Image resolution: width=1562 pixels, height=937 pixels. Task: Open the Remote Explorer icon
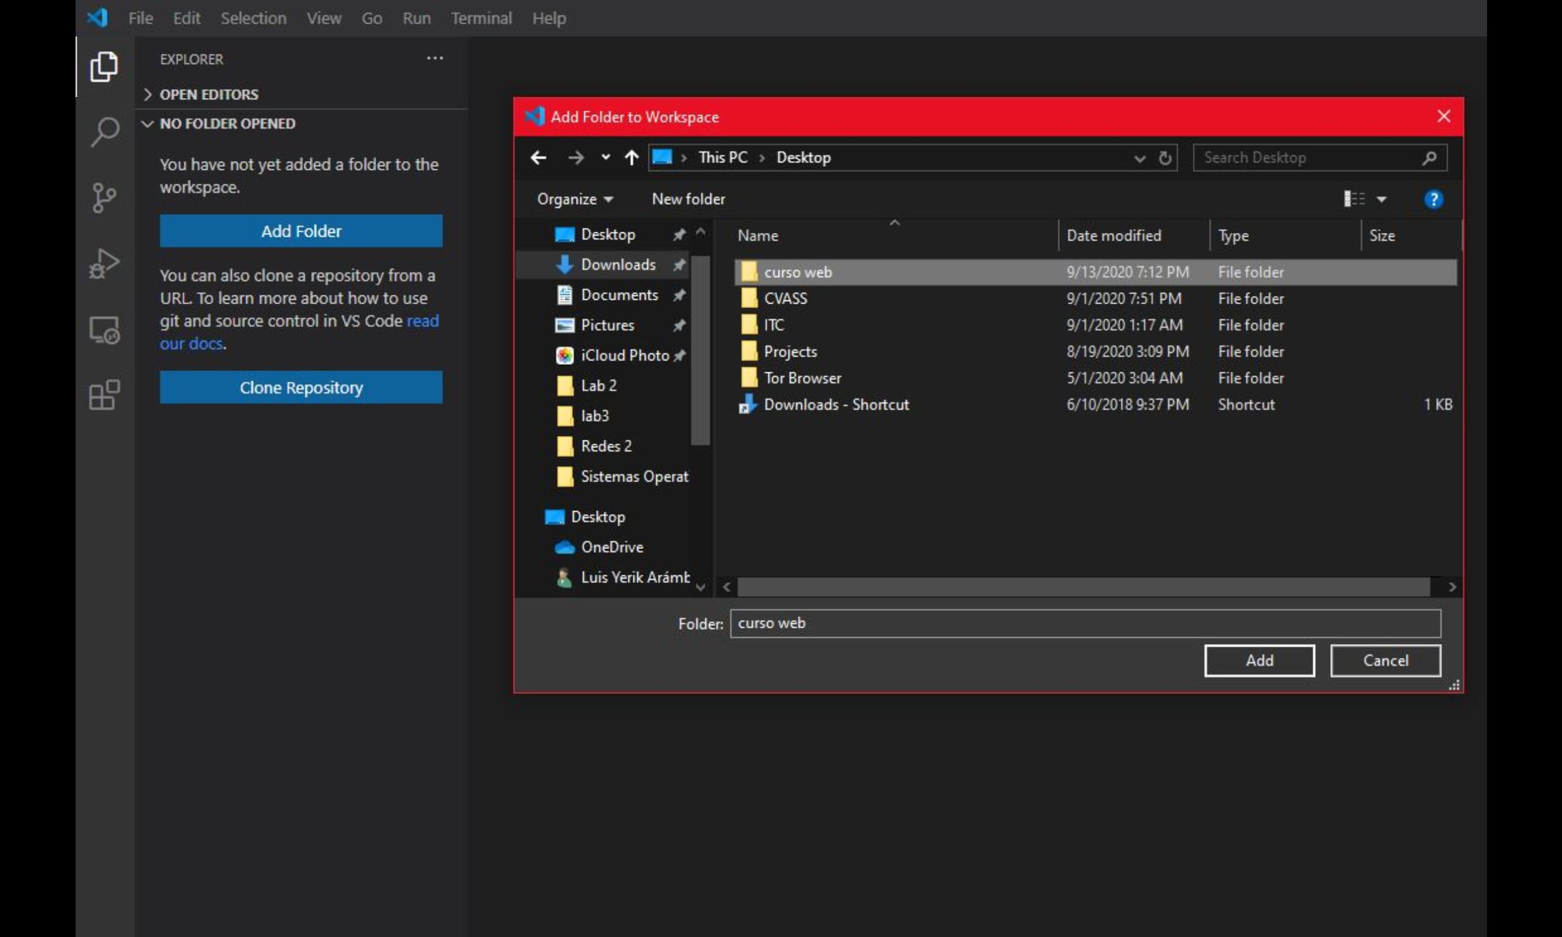104,330
